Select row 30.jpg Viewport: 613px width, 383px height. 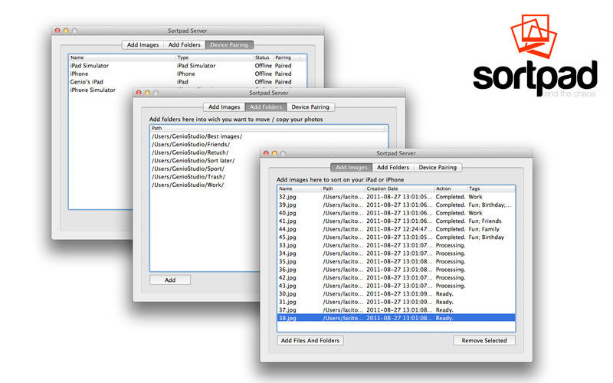pos(396,294)
